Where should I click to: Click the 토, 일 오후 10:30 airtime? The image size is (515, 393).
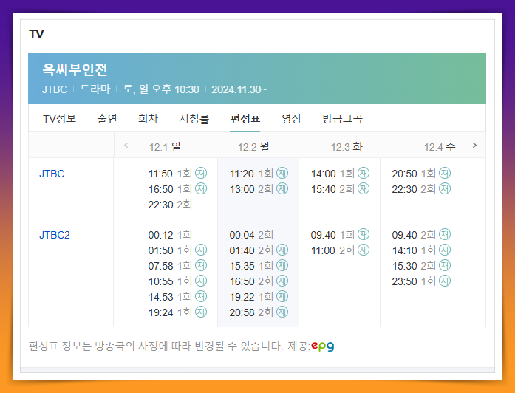click(161, 89)
